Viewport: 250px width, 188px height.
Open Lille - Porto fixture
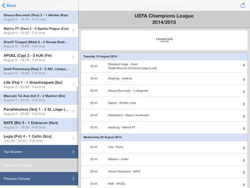pos(164,147)
